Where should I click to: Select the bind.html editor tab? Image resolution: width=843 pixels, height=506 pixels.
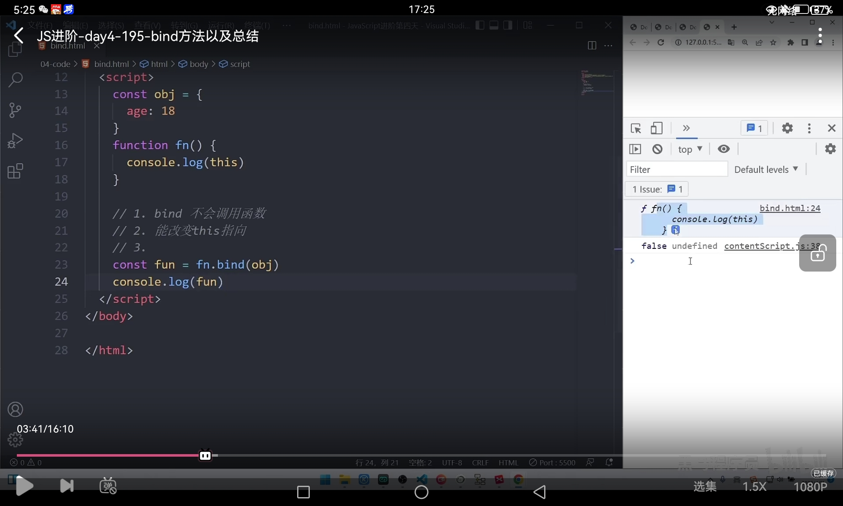click(67, 46)
